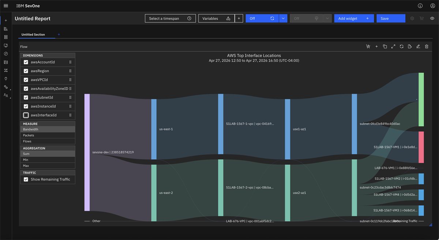The image size is (439, 240).
Task: Expand the greyed-out Off chevron dropdown
Action: coord(327,18)
